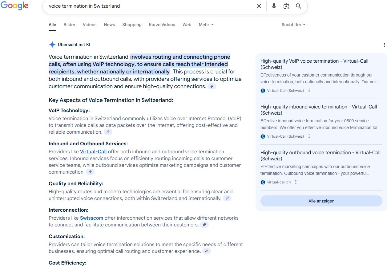This screenshot has width=391, height=267.
Task: Clear the search query with X icon
Action: pyautogui.click(x=259, y=6)
